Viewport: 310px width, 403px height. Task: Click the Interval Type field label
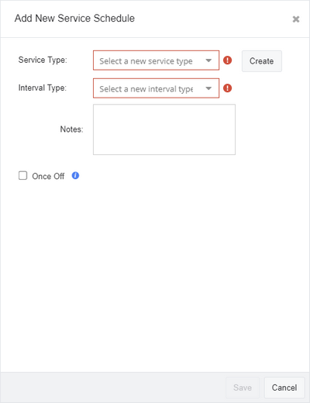tap(43, 88)
